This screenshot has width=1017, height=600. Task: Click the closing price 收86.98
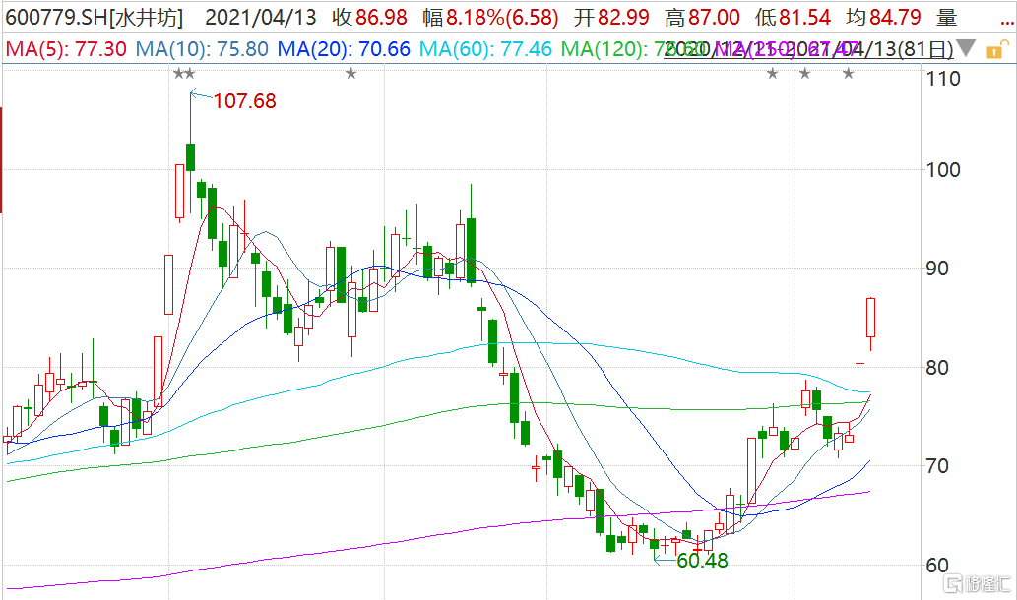tap(370, 17)
